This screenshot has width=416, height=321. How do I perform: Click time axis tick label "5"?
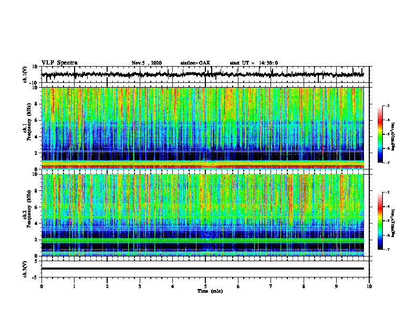[x=205, y=286]
